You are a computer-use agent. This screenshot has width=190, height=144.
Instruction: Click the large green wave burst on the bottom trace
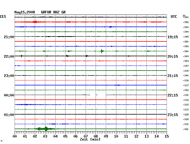(45, 129)
